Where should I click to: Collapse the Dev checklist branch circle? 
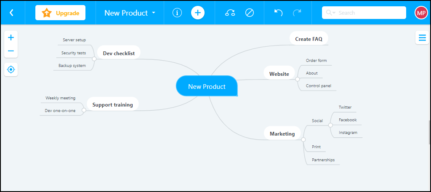point(94,59)
